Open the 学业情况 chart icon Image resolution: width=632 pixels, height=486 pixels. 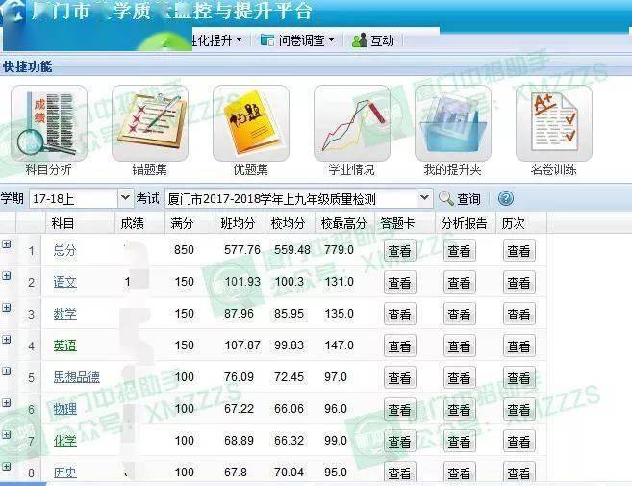351,124
